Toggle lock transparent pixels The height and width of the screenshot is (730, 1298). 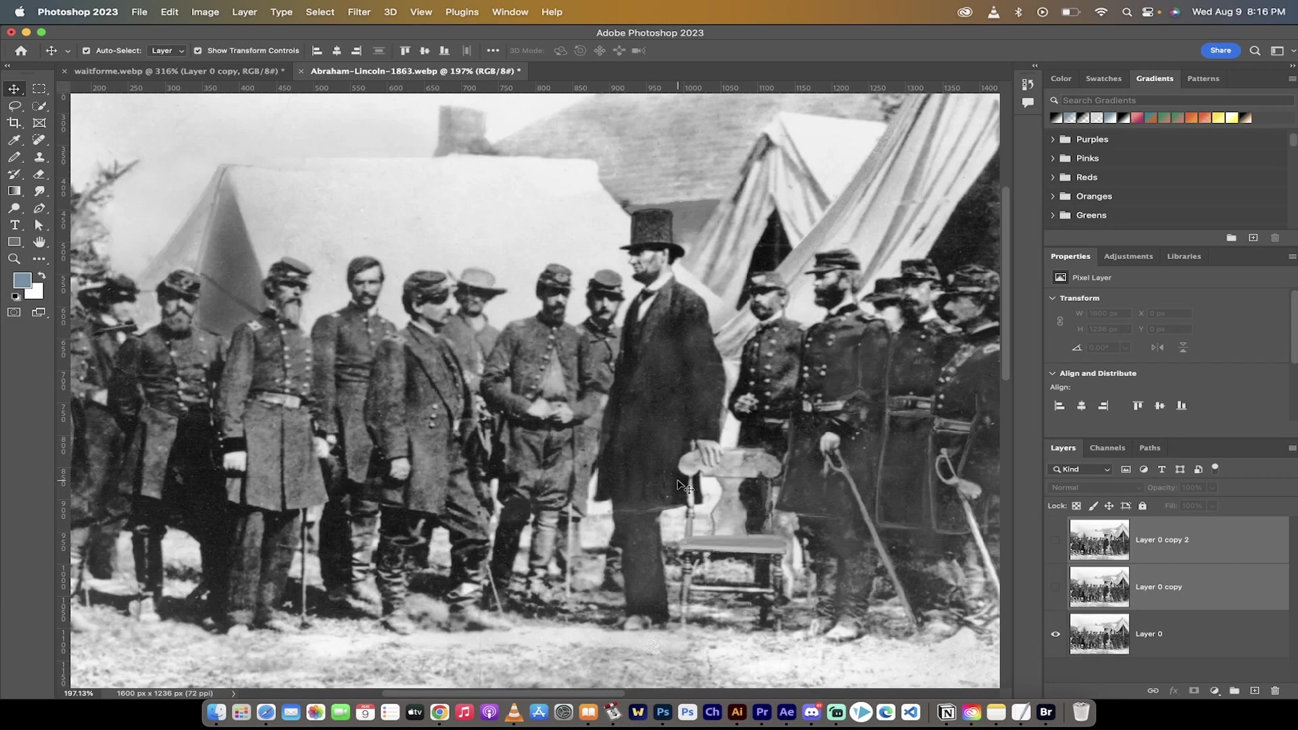point(1076,506)
